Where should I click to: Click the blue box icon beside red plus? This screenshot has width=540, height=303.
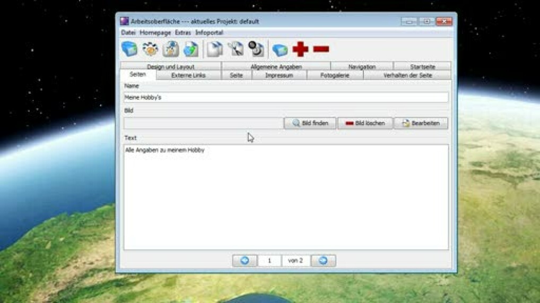pyautogui.click(x=280, y=50)
